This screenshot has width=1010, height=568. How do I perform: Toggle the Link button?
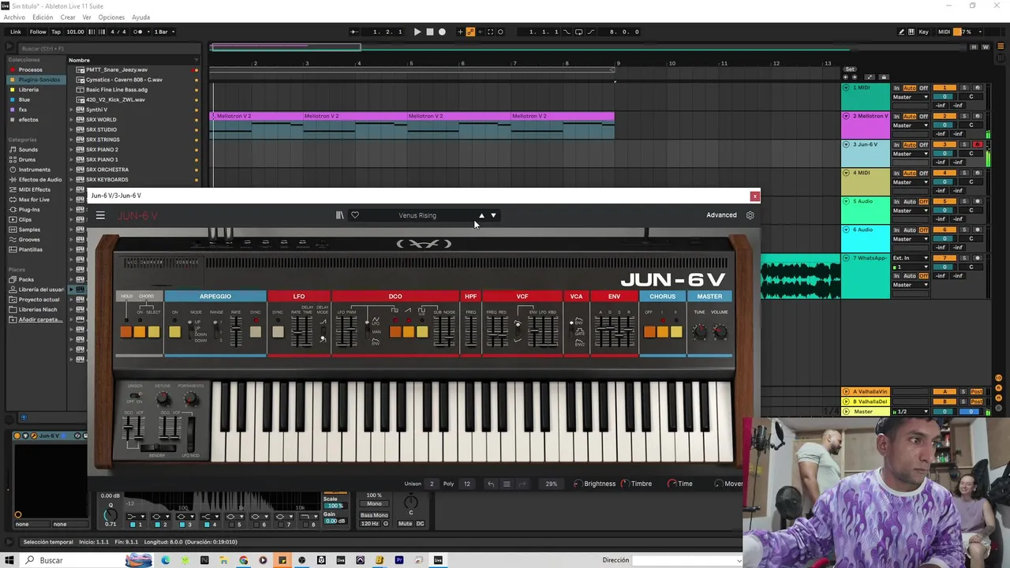(16, 32)
